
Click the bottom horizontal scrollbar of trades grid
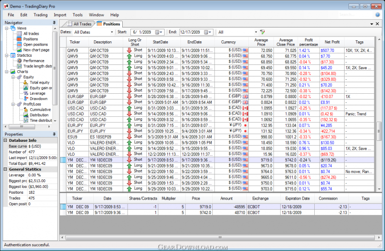click(x=220, y=237)
